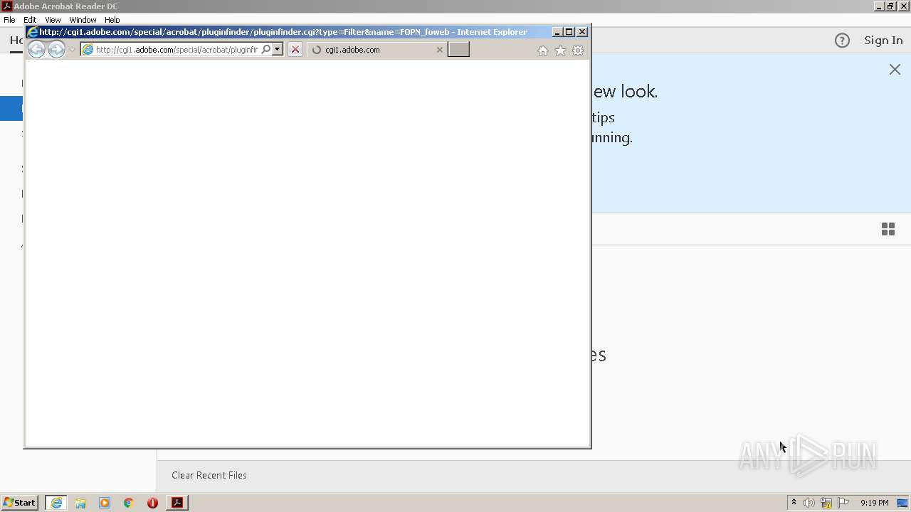Click the network status tray icon
The image size is (911, 512).
tap(826, 503)
